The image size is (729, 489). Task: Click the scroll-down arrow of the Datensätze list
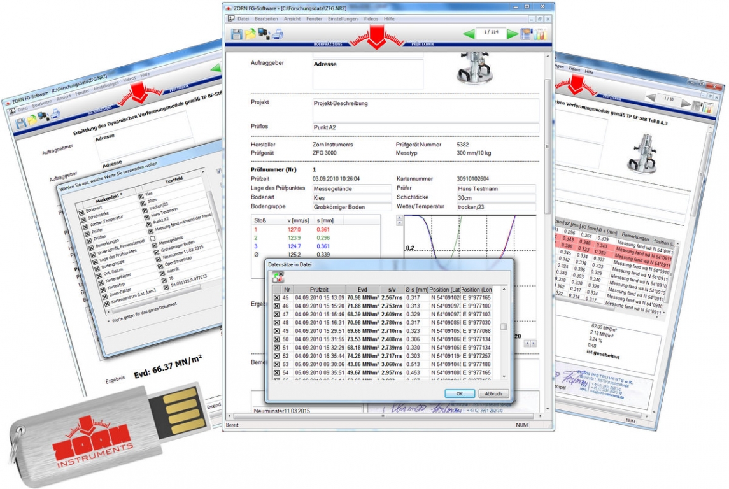504,376
